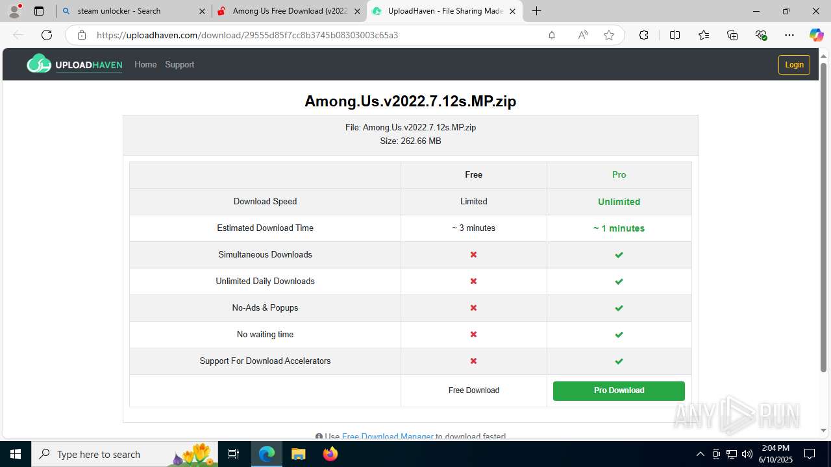
Task: Go to the Home nav link
Action: point(145,64)
